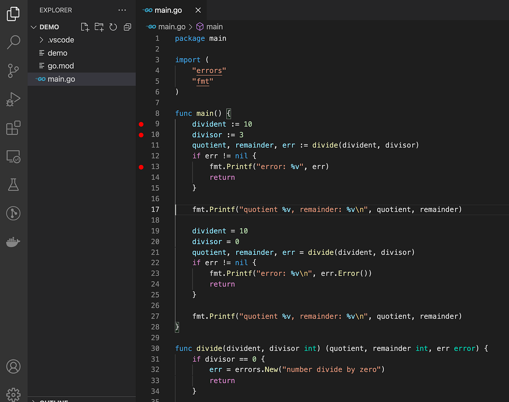
Task: Expand the OUTLINE section
Action: pos(51,400)
